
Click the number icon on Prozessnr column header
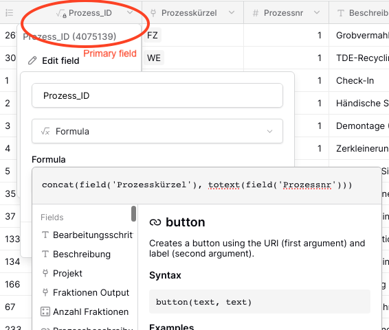(x=256, y=13)
